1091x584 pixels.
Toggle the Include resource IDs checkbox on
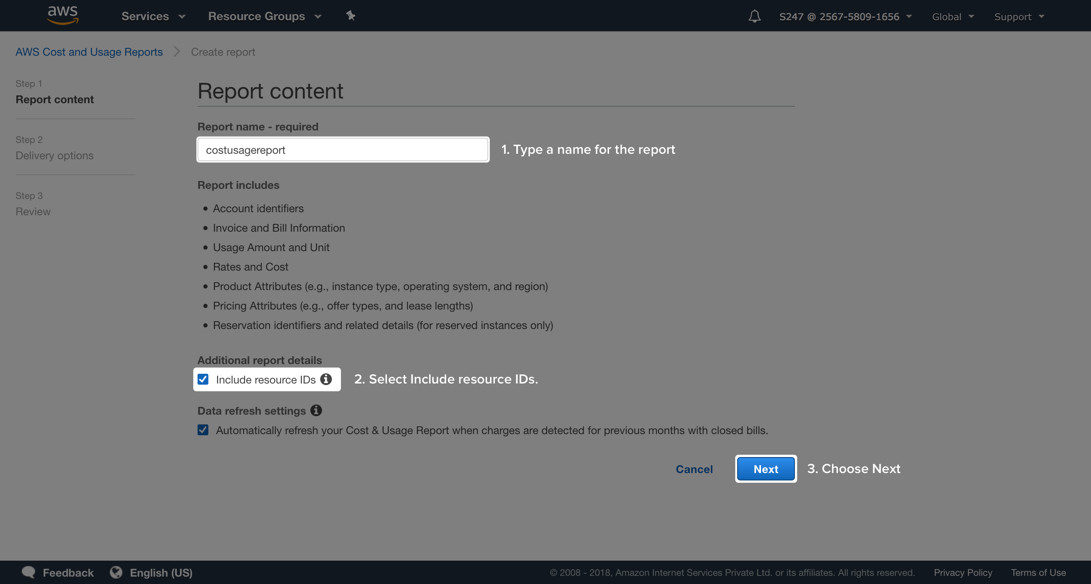[203, 379]
